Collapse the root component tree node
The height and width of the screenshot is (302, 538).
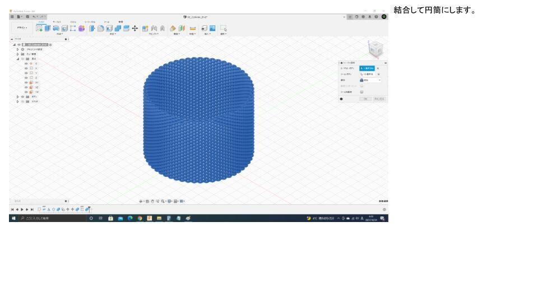click(15, 45)
